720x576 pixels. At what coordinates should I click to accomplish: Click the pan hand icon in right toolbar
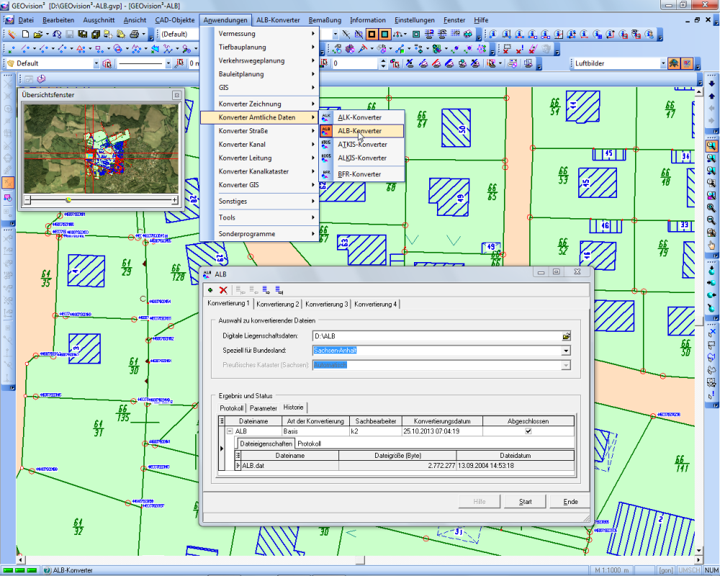[711, 246]
